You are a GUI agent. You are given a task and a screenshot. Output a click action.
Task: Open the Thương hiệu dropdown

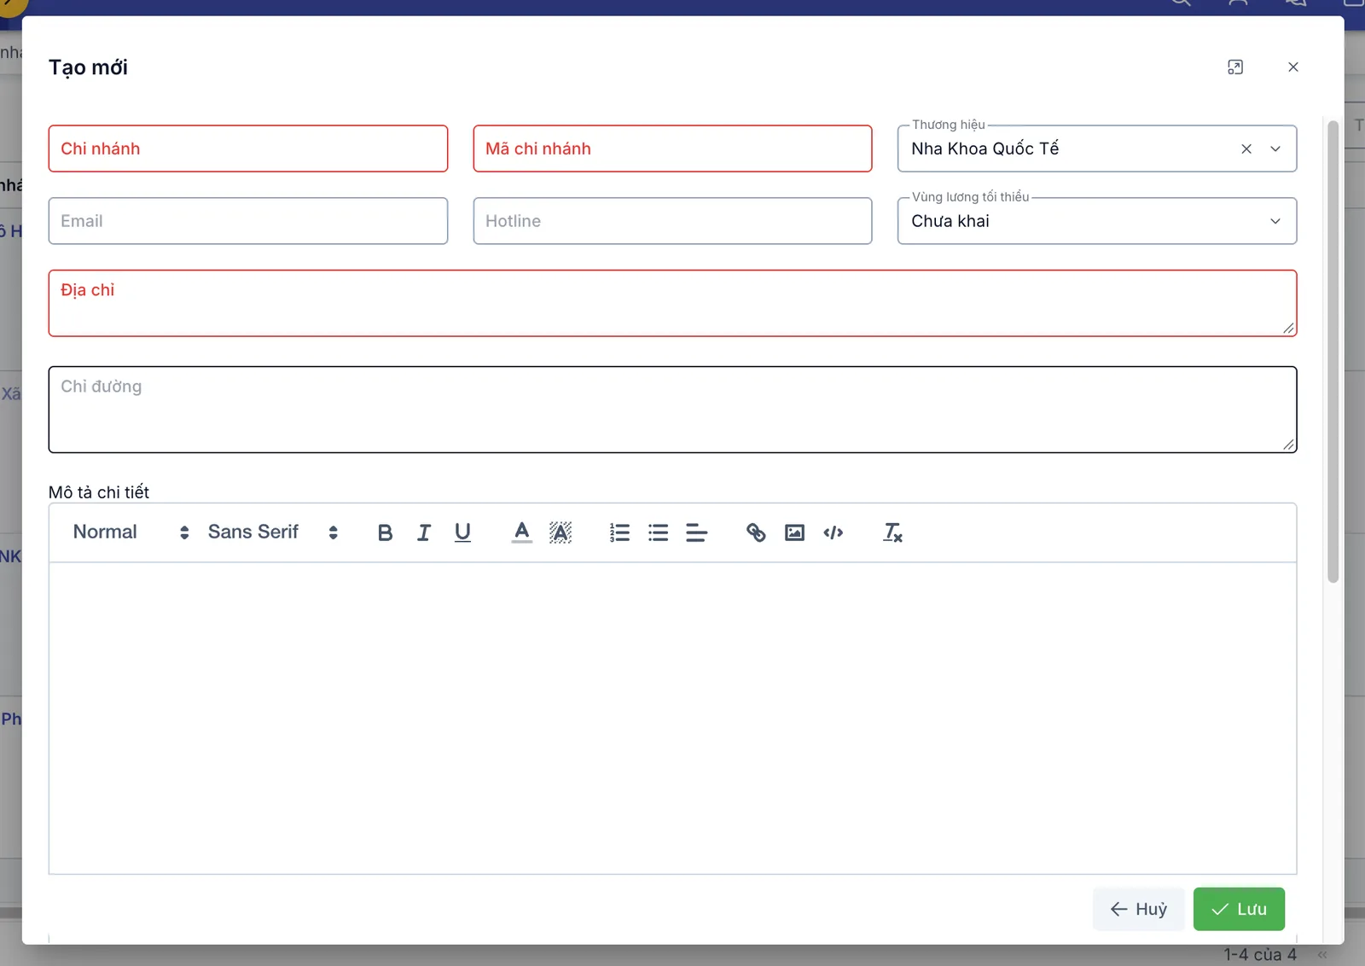click(x=1275, y=148)
